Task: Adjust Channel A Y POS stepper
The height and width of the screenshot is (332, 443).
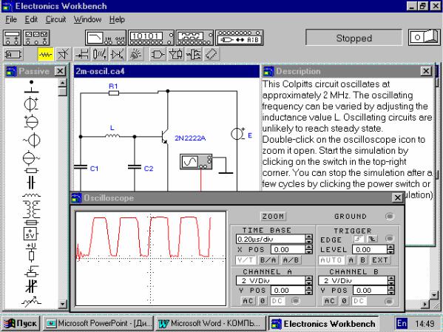Action: [x=309, y=291]
